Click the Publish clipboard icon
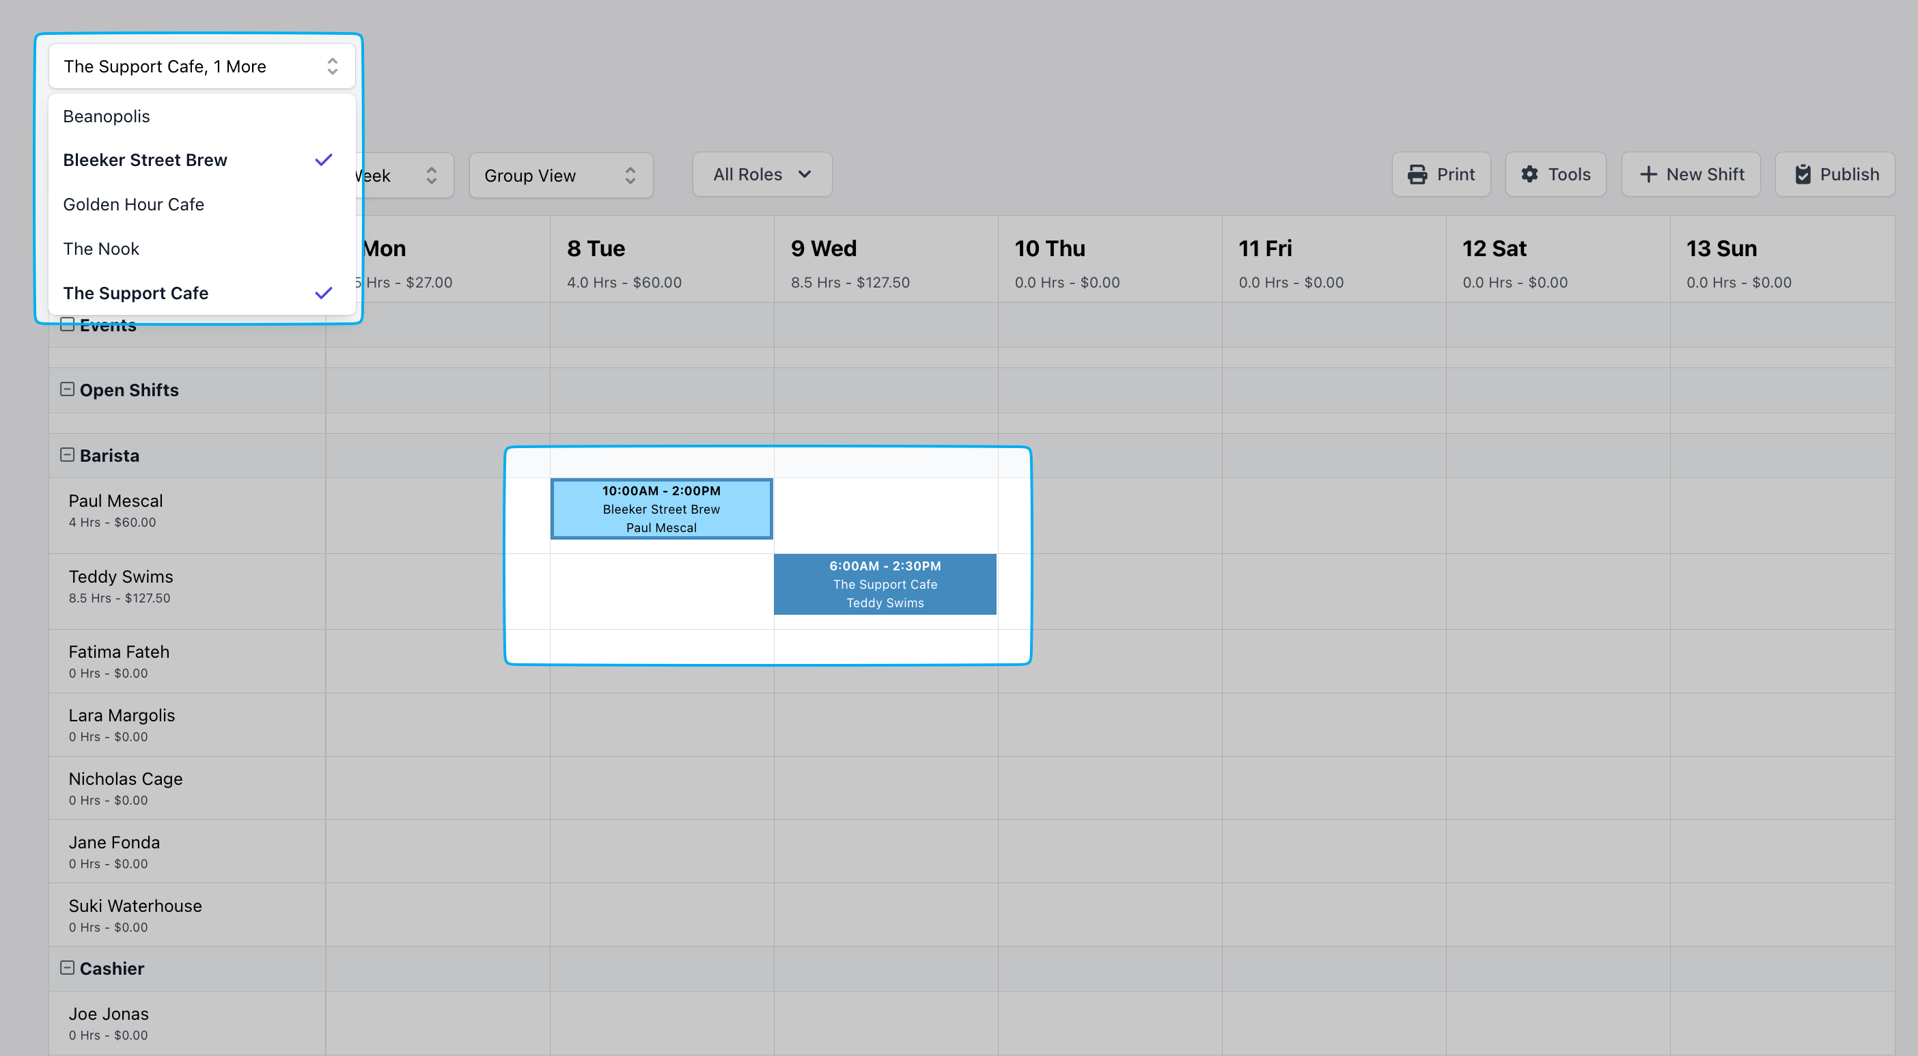This screenshot has height=1056, width=1918. 1803,174
